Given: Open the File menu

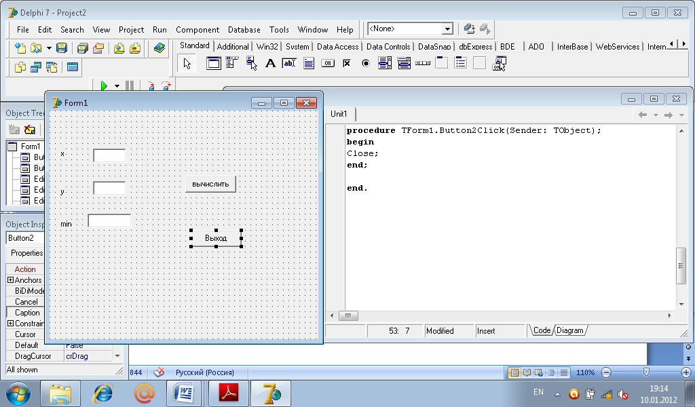Looking at the screenshot, I should click(22, 30).
